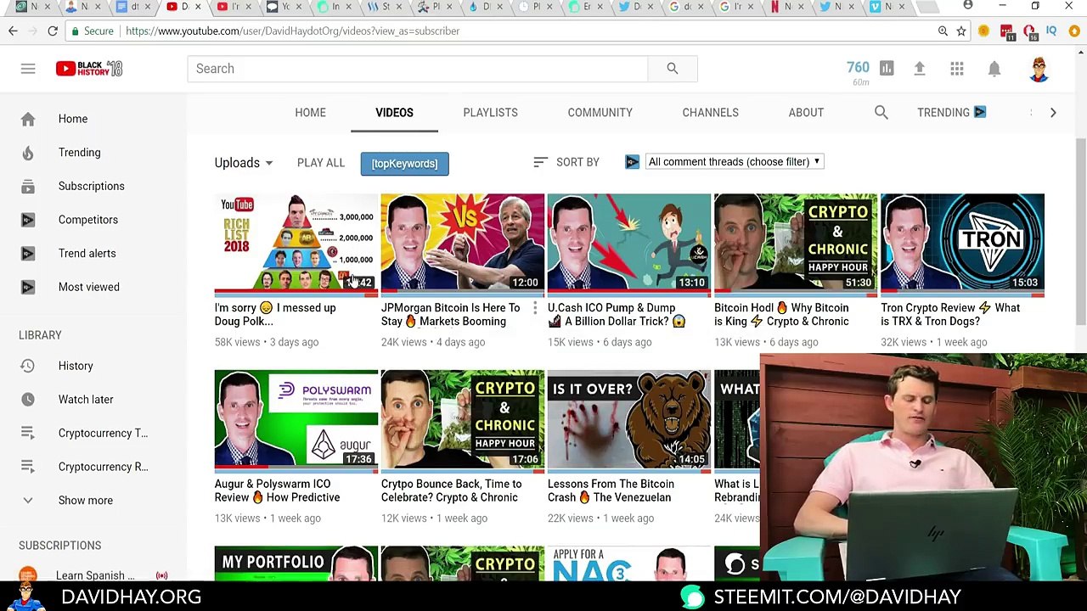Click the Sort By icon
1087x611 pixels.
point(540,162)
